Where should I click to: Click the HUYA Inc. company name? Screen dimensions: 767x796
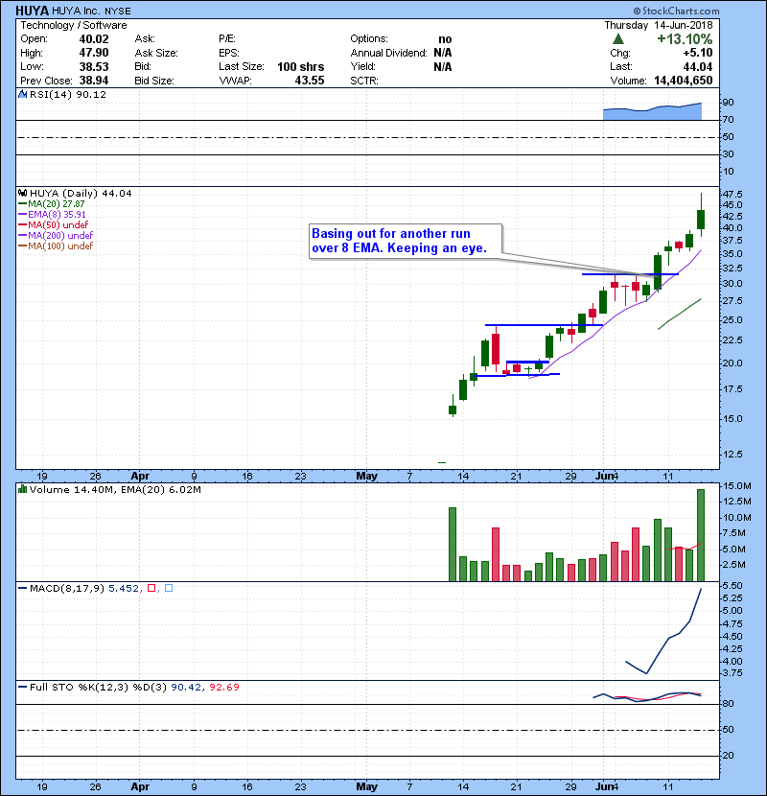[x=76, y=11]
